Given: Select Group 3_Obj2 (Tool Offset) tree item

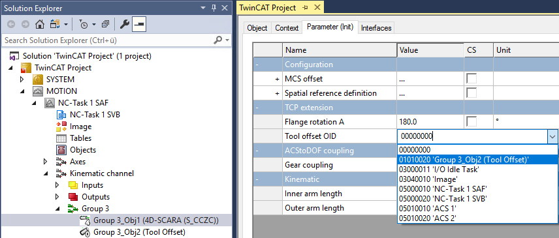Looking at the screenshot, I should tap(139, 232).
